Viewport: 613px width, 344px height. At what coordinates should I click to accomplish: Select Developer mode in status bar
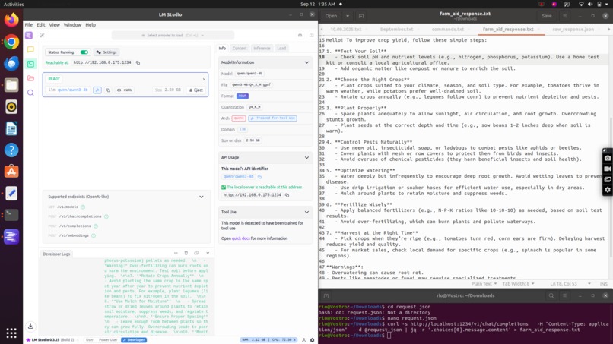(x=134, y=340)
